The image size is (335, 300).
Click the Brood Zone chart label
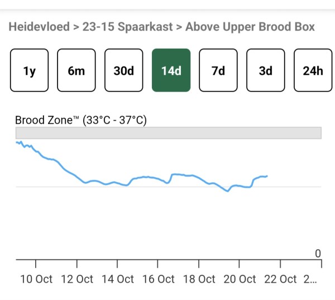click(x=80, y=120)
